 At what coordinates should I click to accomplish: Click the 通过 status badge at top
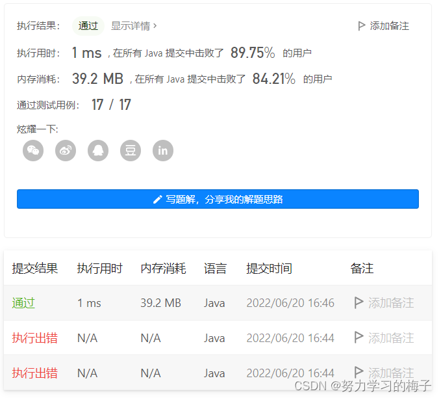88,26
